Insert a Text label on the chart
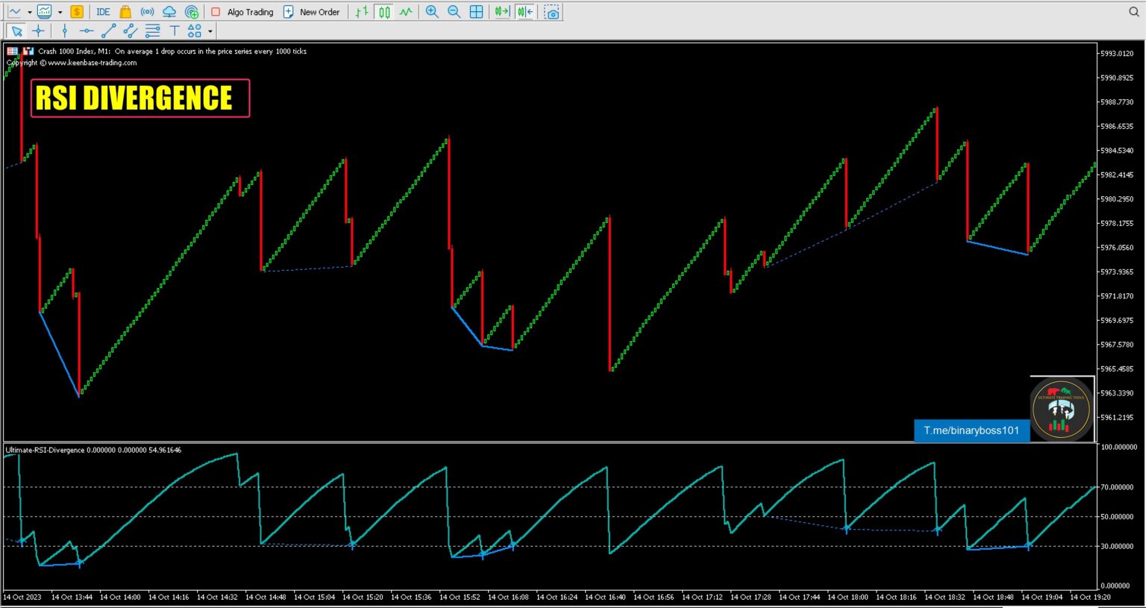The width and height of the screenshot is (1146, 608). tap(173, 31)
